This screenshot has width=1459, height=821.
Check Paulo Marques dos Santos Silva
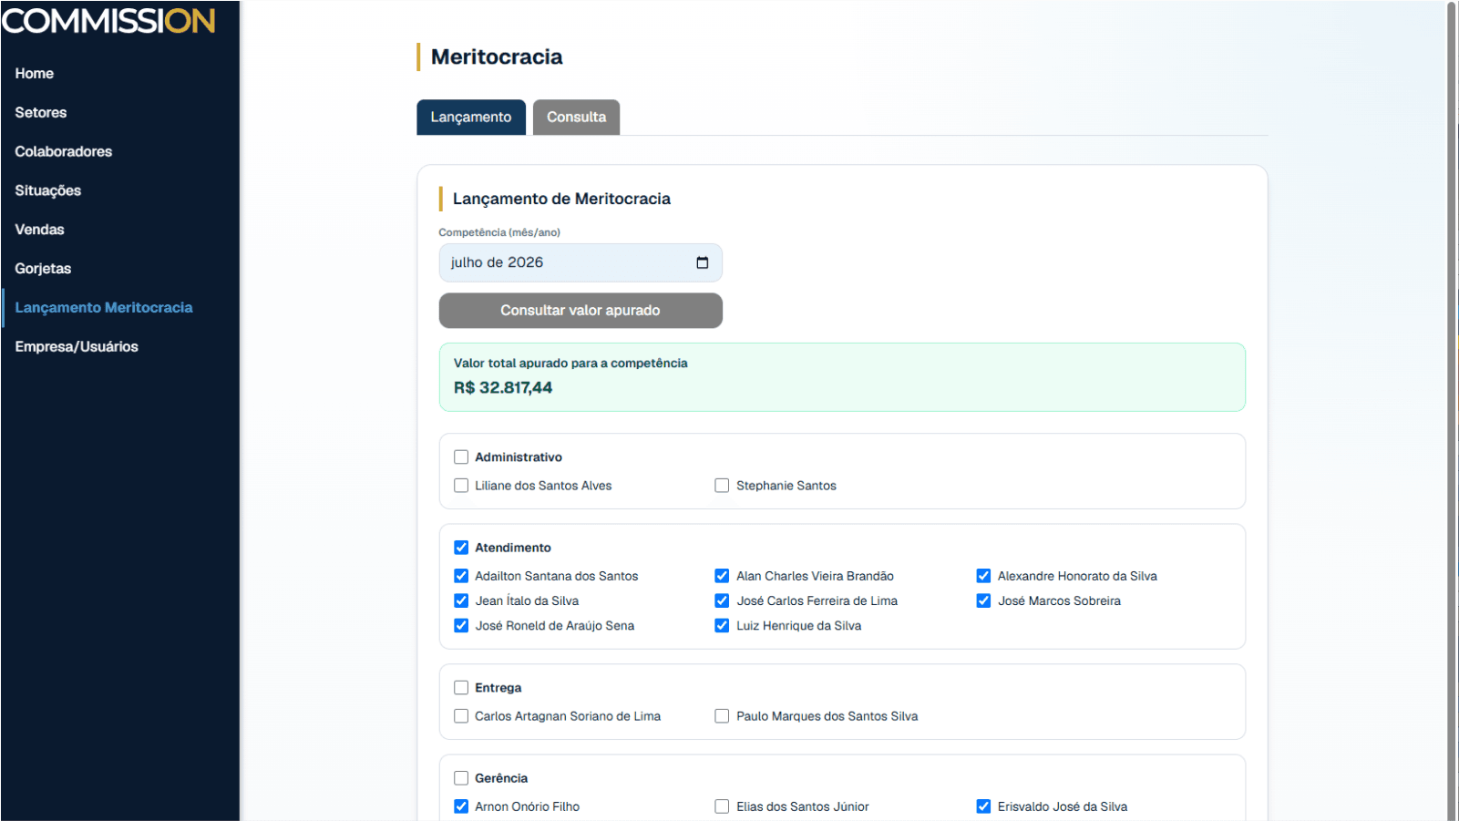pos(722,716)
